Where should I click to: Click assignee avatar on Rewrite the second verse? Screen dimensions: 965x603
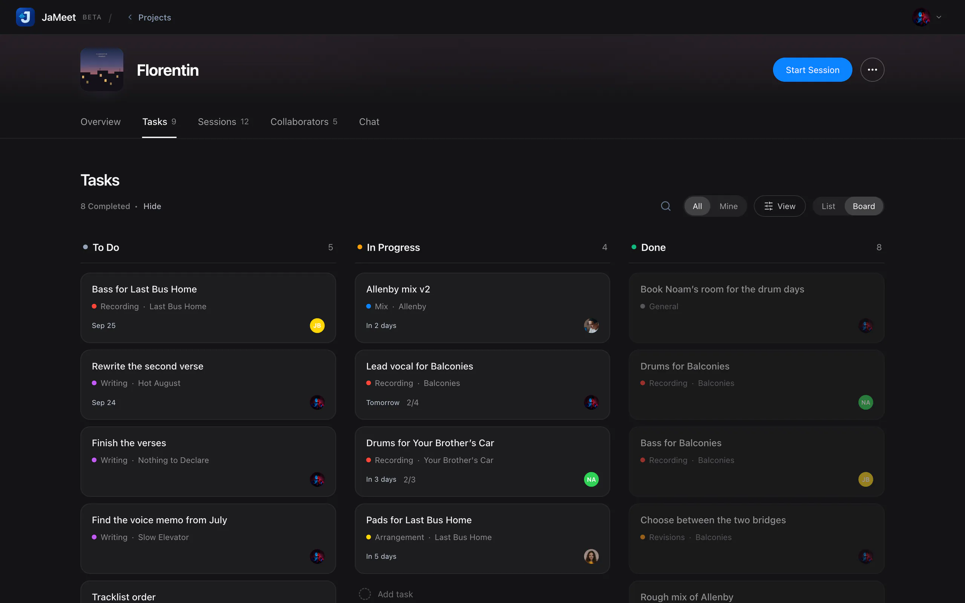(x=317, y=403)
